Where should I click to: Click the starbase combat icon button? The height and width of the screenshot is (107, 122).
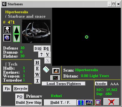click(x=56, y=71)
